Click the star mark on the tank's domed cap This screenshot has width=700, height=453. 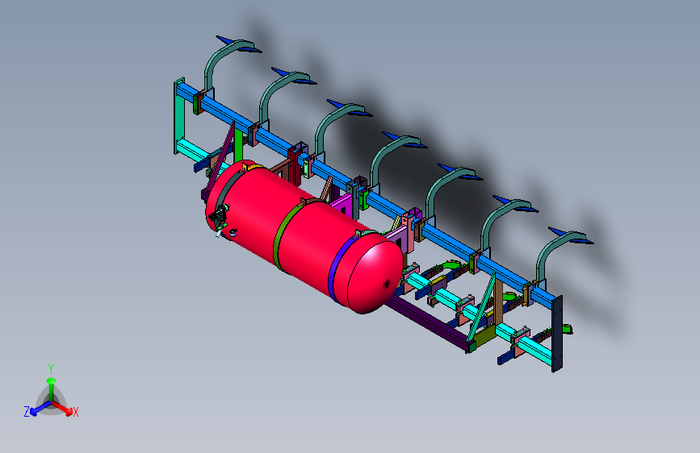click(387, 284)
